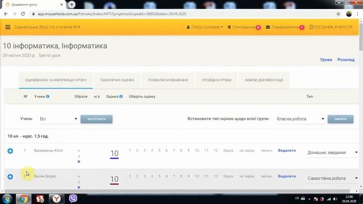
Task: Click the volume icon in system tray
Action: click(335, 199)
